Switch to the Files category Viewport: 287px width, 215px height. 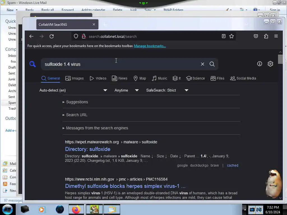click(x=217, y=78)
